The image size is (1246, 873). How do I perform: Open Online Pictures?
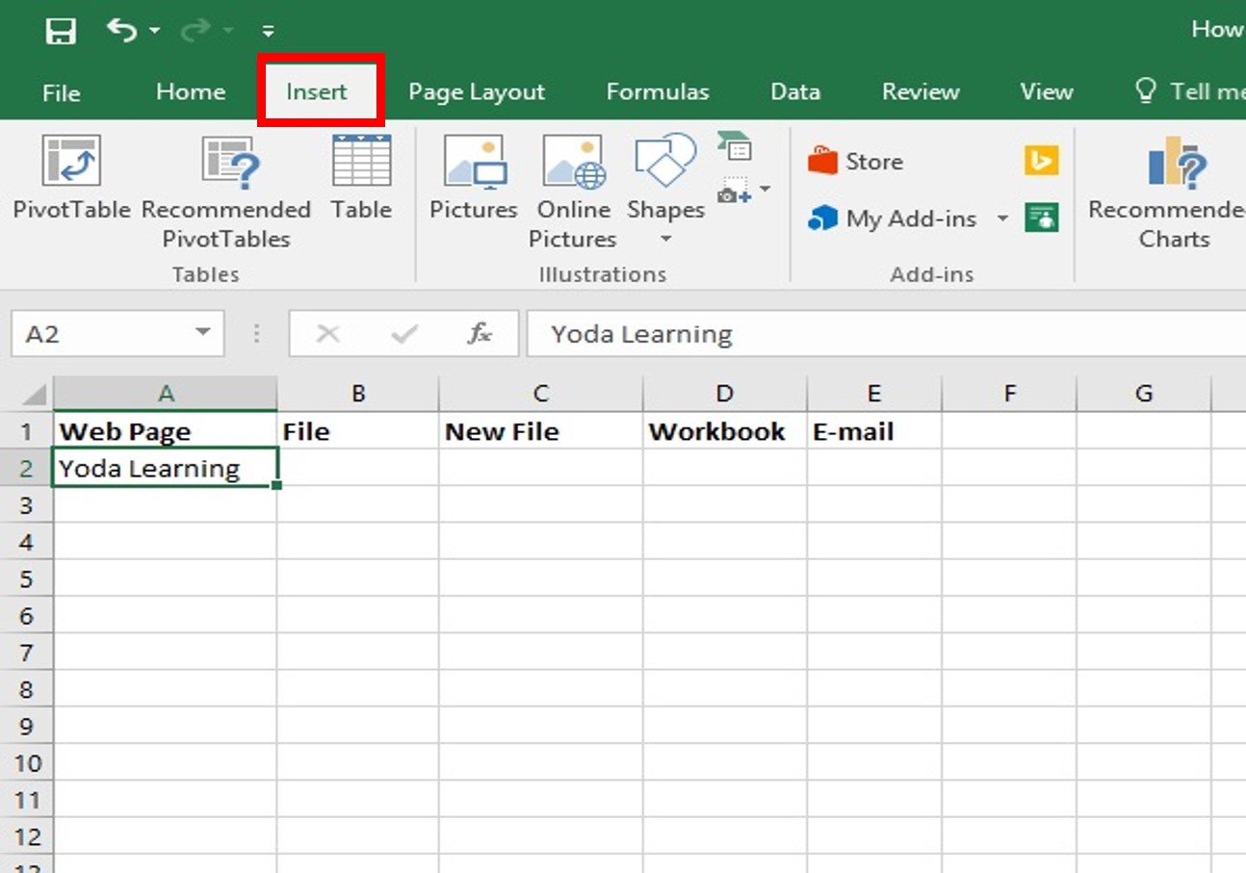point(573,193)
